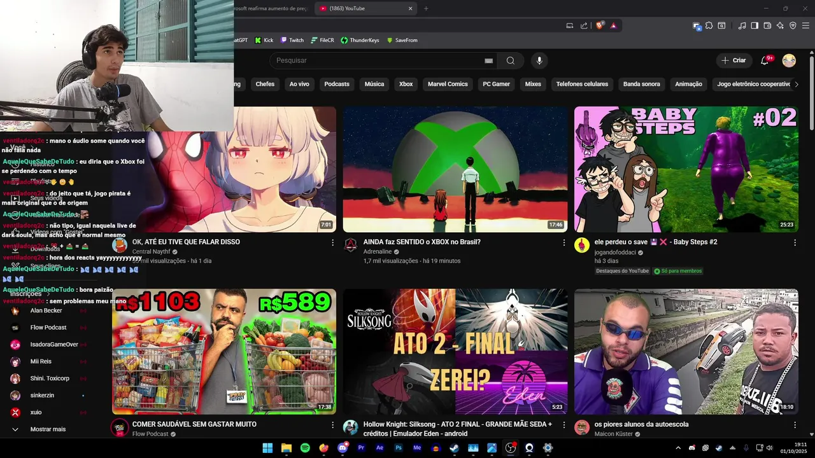Image resolution: width=815 pixels, height=458 pixels.
Task: Click the Maicon Küster channel avatar
Action: pyautogui.click(x=582, y=427)
